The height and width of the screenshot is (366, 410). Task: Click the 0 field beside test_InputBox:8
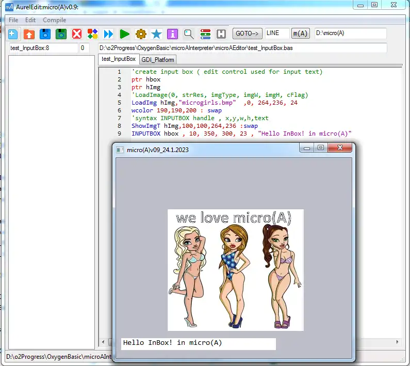click(84, 48)
